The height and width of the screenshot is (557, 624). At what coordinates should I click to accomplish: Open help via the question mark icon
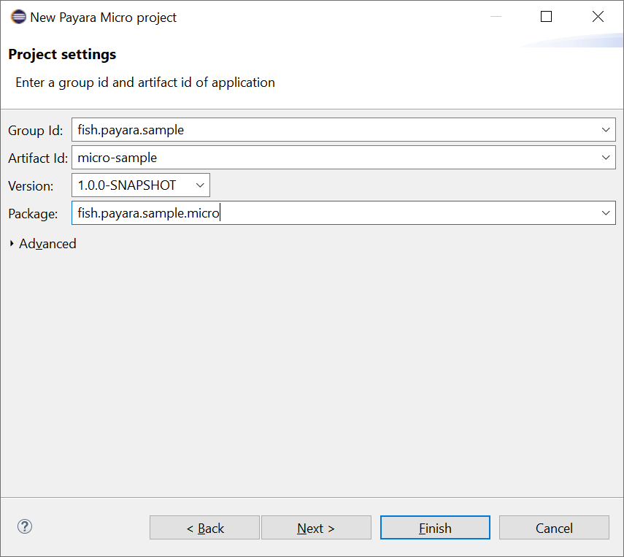pyautogui.click(x=25, y=526)
